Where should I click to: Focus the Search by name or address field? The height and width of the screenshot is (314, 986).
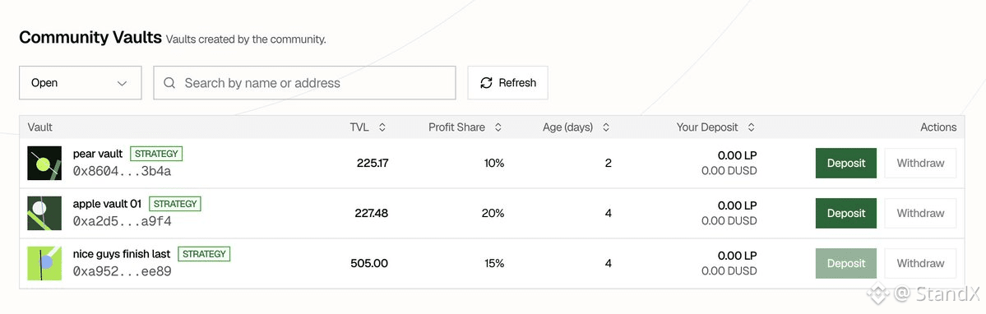pos(304,83)
